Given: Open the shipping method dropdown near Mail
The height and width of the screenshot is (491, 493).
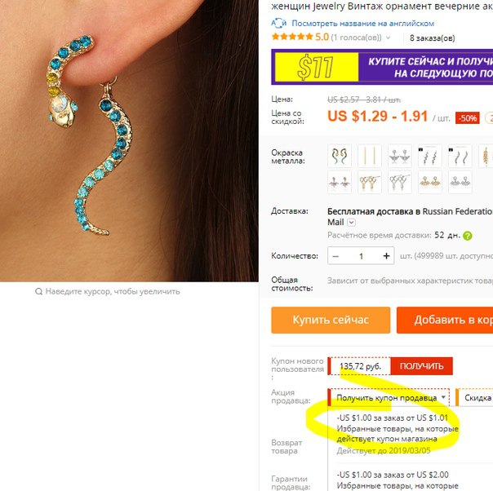Looking at the screenshot, I should pos(352,223).
